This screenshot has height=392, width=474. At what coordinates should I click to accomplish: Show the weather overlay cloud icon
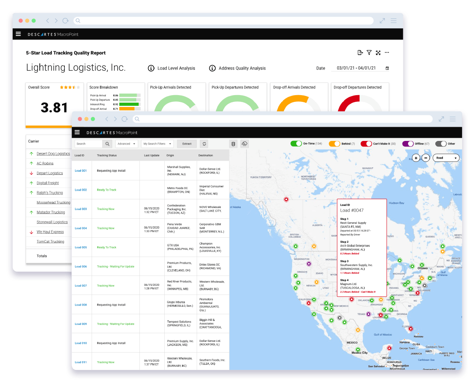tap(245, 144)
